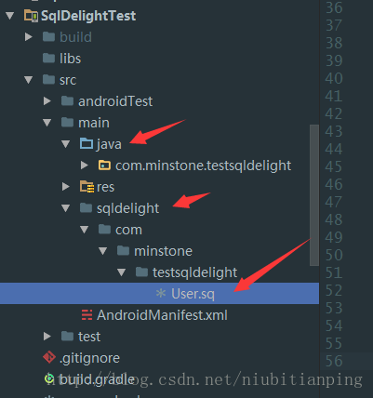Image resolution: width=373 pixels, height=398 pixels.
Task: Click the blue java source folder icon
Action: [87, 143]
